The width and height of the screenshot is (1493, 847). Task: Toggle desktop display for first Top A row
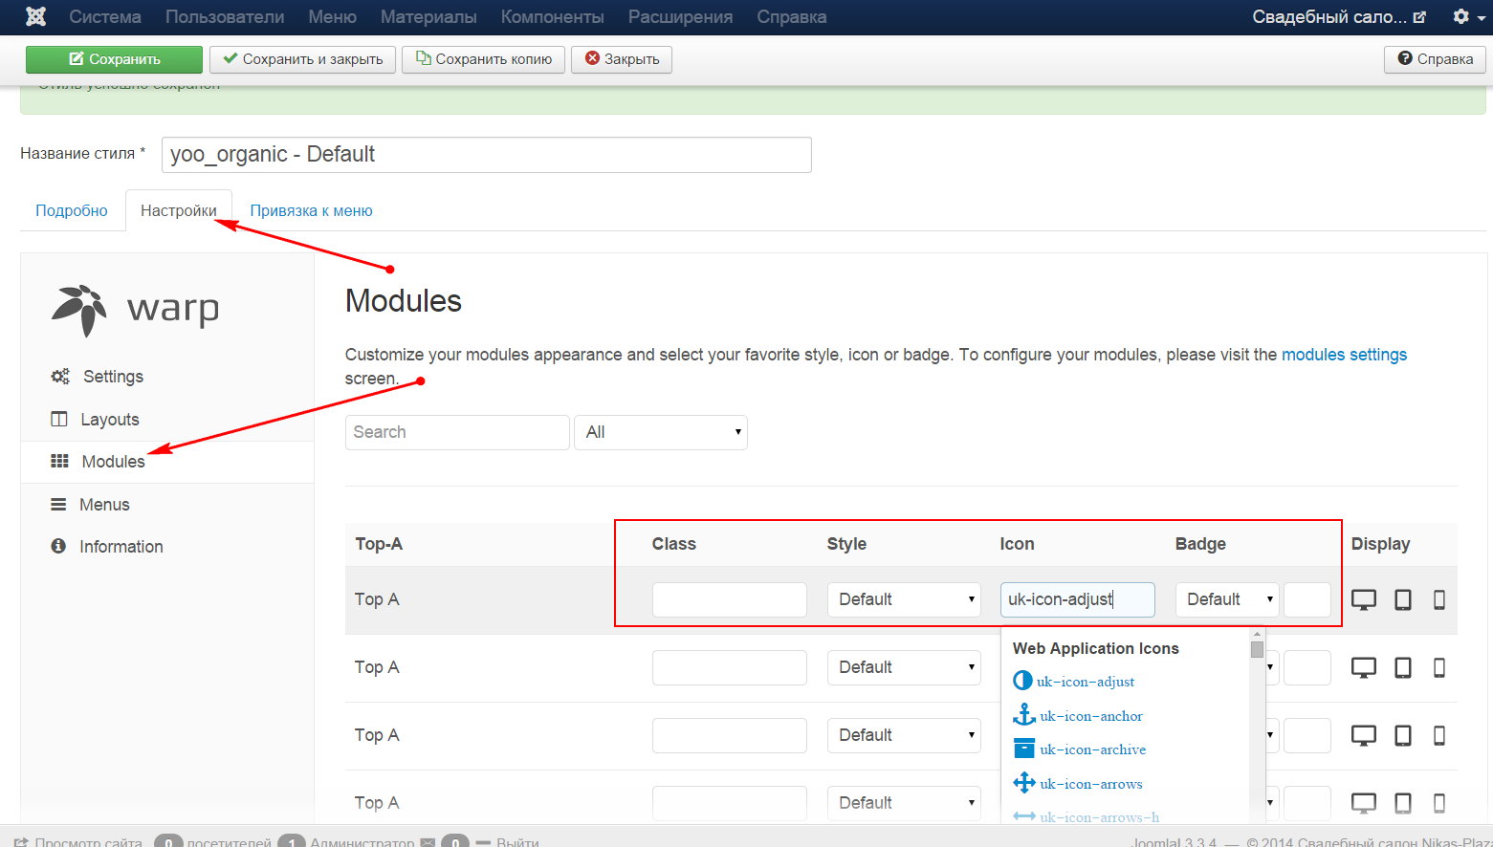tap(1363, 599)
